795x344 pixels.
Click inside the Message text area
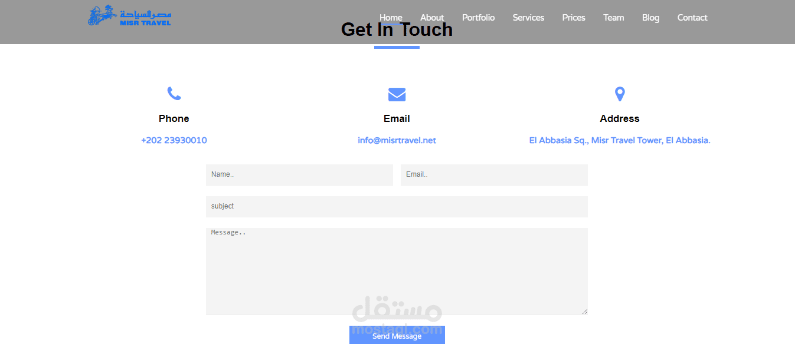coord(397,272)
